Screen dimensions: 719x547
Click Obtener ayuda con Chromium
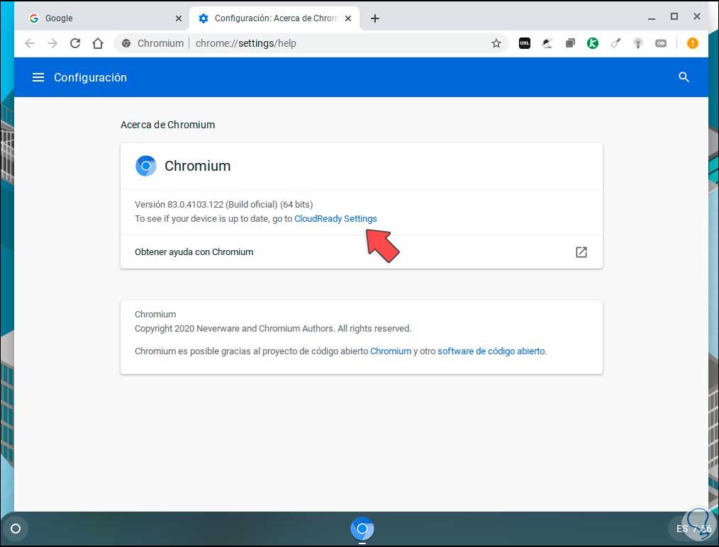(x=362, y=252)
